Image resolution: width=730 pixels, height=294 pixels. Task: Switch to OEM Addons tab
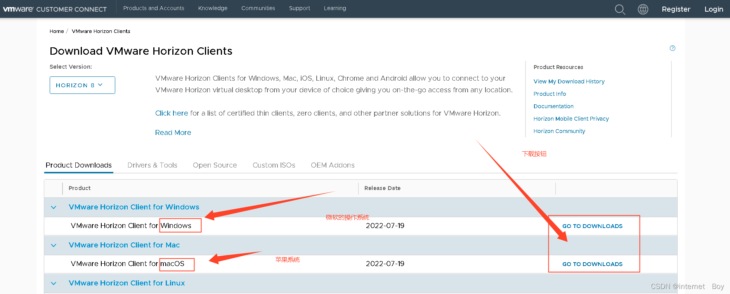(x=333, y=165)
